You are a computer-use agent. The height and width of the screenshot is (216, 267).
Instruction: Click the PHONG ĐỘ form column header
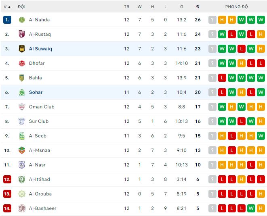237,7
